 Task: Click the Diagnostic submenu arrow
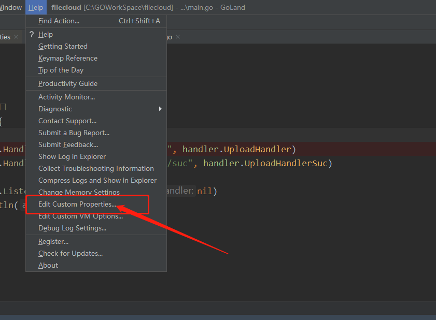click(x=160, y=109)
